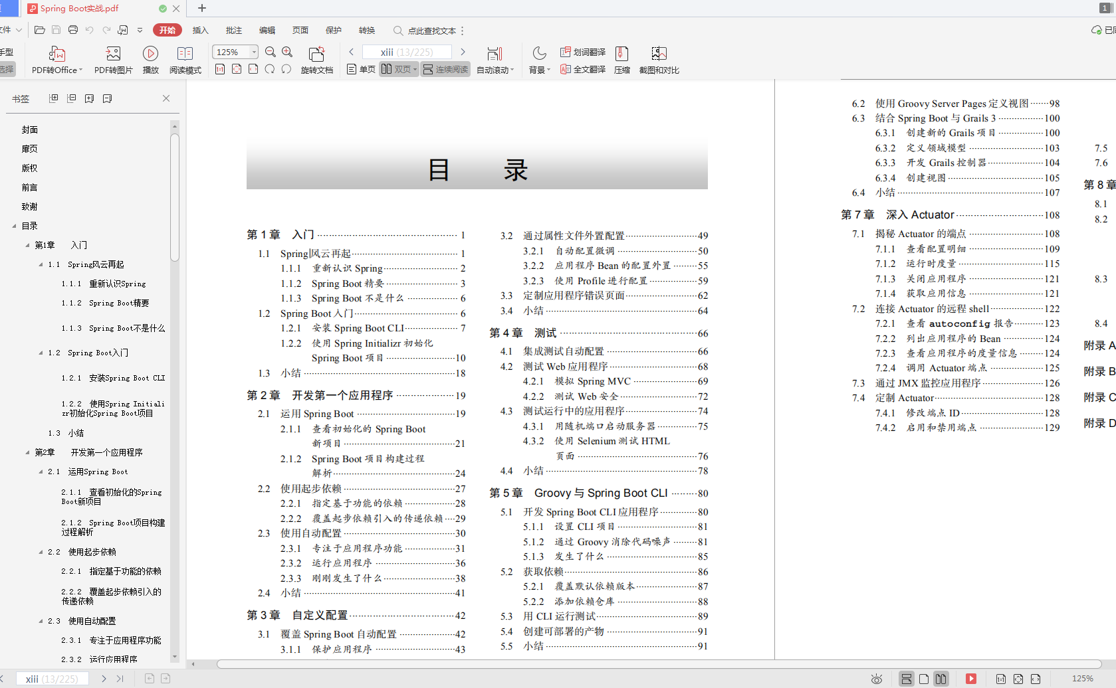Screen dimensions: 1116x688
Task: Rotate the view clockwise
Action: [x=270, y=69]
